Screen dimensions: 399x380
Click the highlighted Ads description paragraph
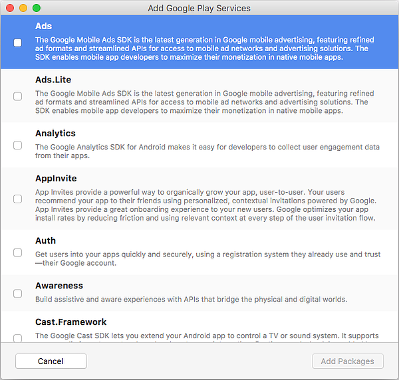pyautogui.click(x=205, y=48)
